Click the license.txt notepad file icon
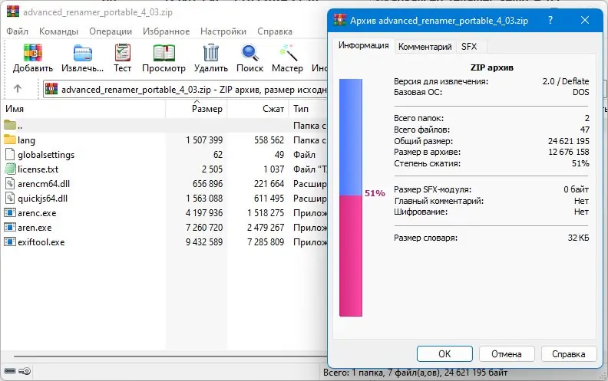 click(10, 169)
